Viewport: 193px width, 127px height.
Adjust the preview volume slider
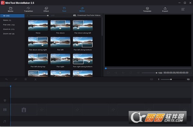point(150,73)
